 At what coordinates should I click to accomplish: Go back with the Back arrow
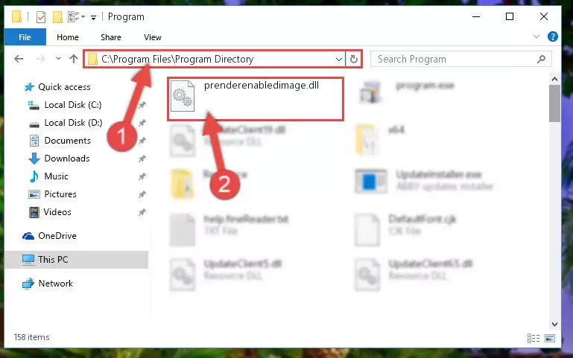[19, 59]
